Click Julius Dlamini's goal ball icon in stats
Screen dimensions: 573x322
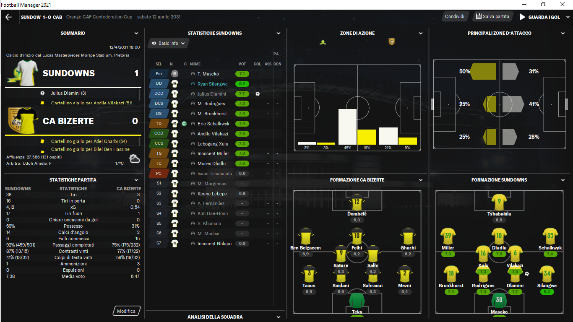[x=257, y=94]
